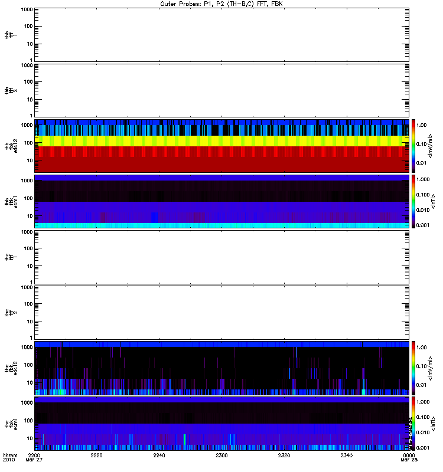This screenshot has width=443, height=472.
Task: Click the 2300 time axis label
Action: pyautogui.click(x=221, y=455)
